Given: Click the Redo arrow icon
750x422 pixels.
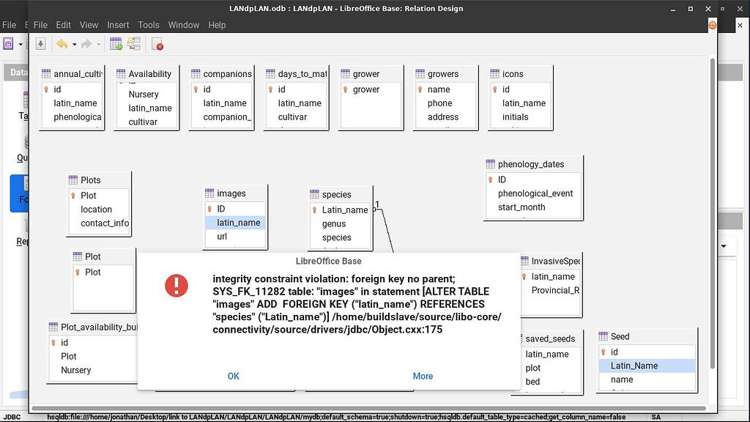Looking at the screenshot, I should click(x=86, y=43).
